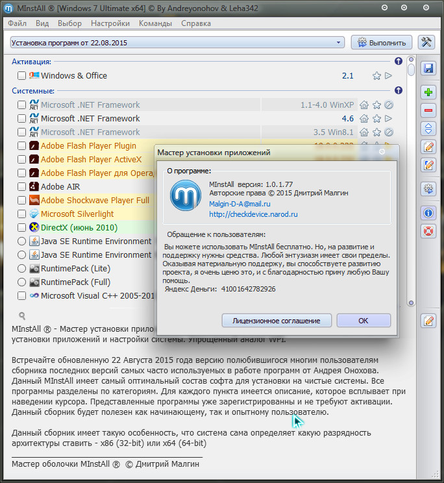444x483 pixels.
Task: Click the green plus add icon
Action: tap(428, 92)
